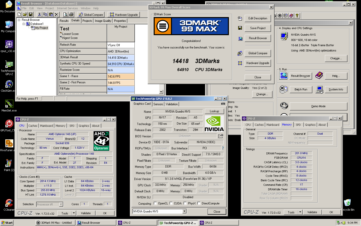
Task: Click the Copy icon in Result Browser toolbar
Action: tap(45, 15)
